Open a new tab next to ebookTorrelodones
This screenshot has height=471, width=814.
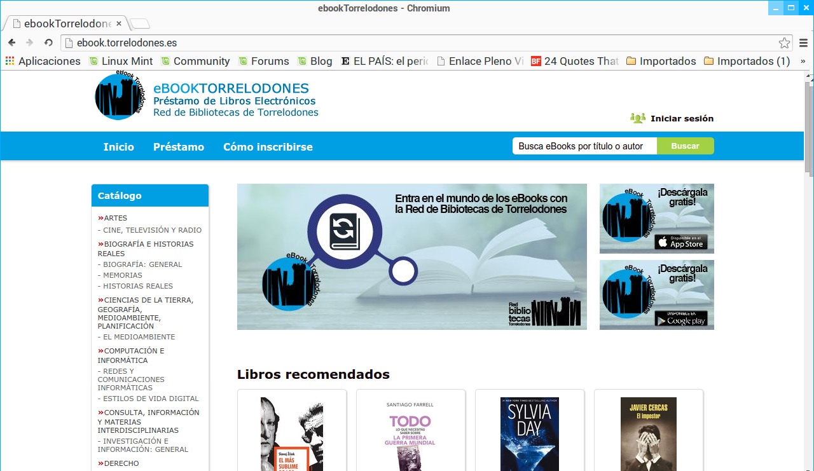pyautogui.click(x=139, y=24)
